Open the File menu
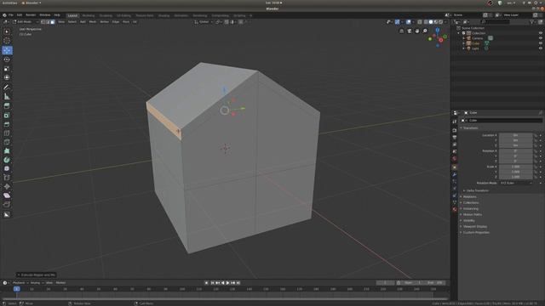 point(11,15)
